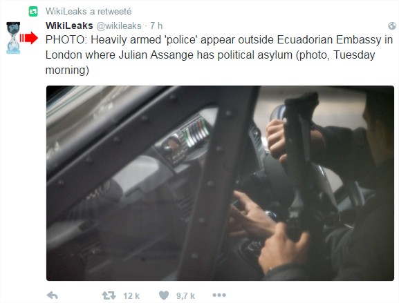The image size is (399, 303).
Task: Click the red arrow next to avatar
Action: (29, 38)
